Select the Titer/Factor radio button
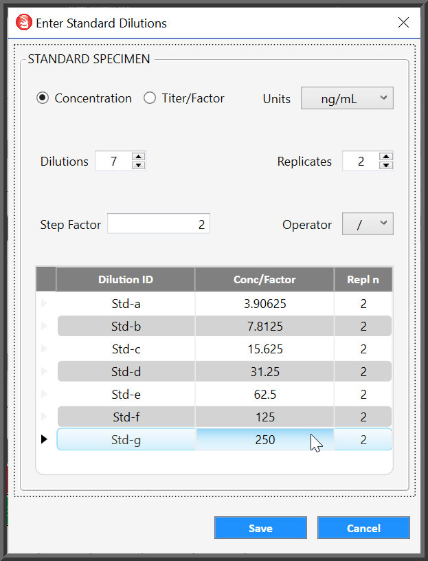 [x=150, y=98]
